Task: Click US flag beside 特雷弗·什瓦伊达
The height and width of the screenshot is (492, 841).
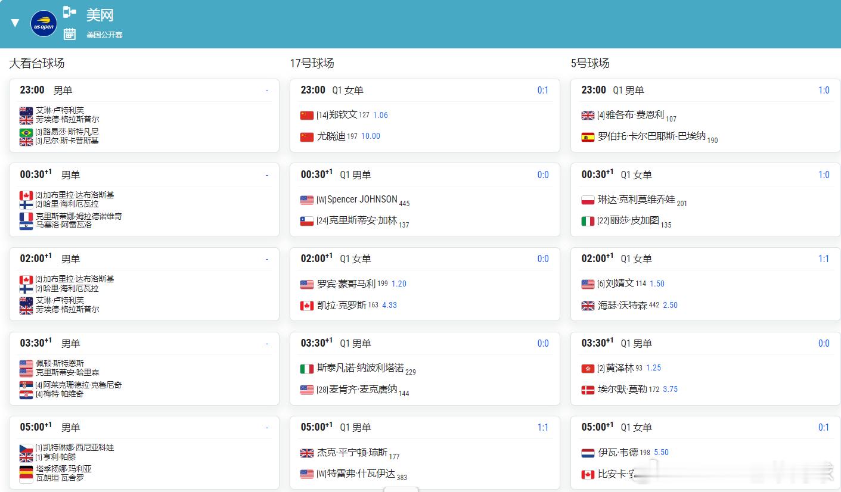Action: [307, 474]
